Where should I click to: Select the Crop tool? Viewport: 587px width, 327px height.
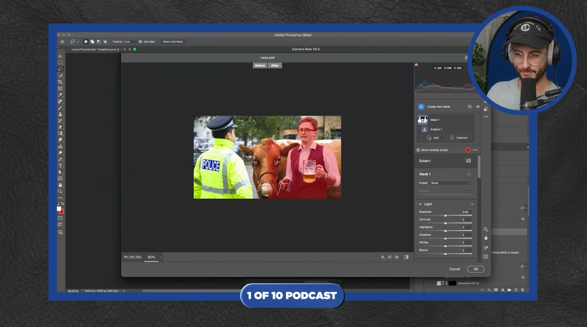tap(60, 82)
